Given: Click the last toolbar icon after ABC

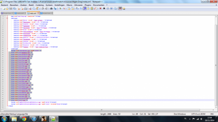Looking at the screenshot, I should tap(124, 8).
